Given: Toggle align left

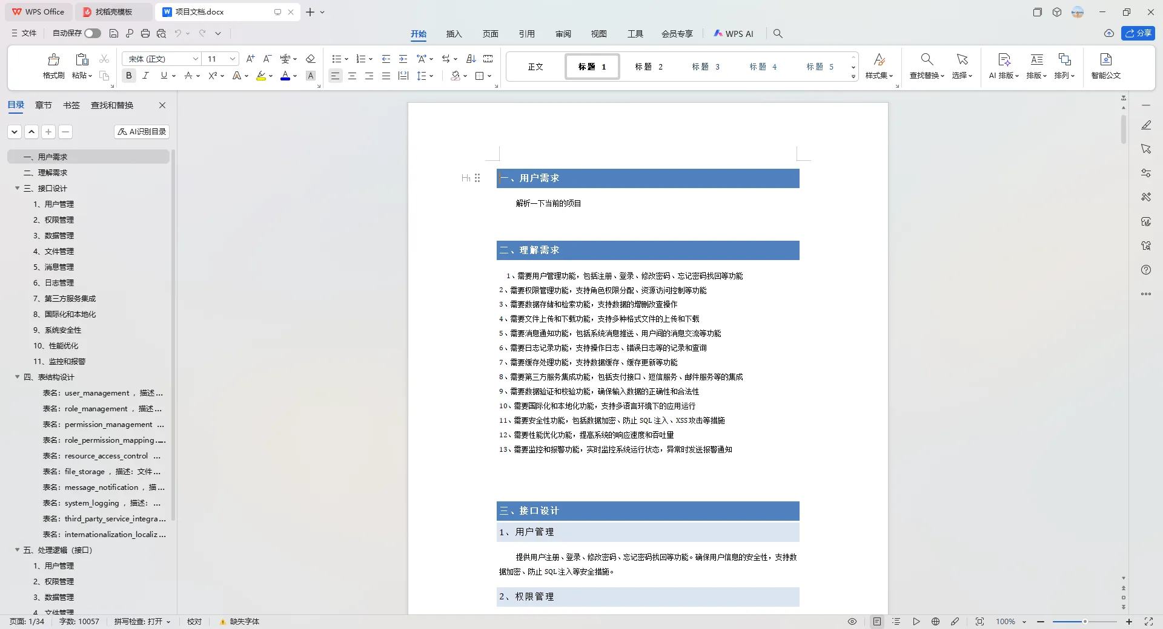Looking at the screenshot, I should click(335, 76).
